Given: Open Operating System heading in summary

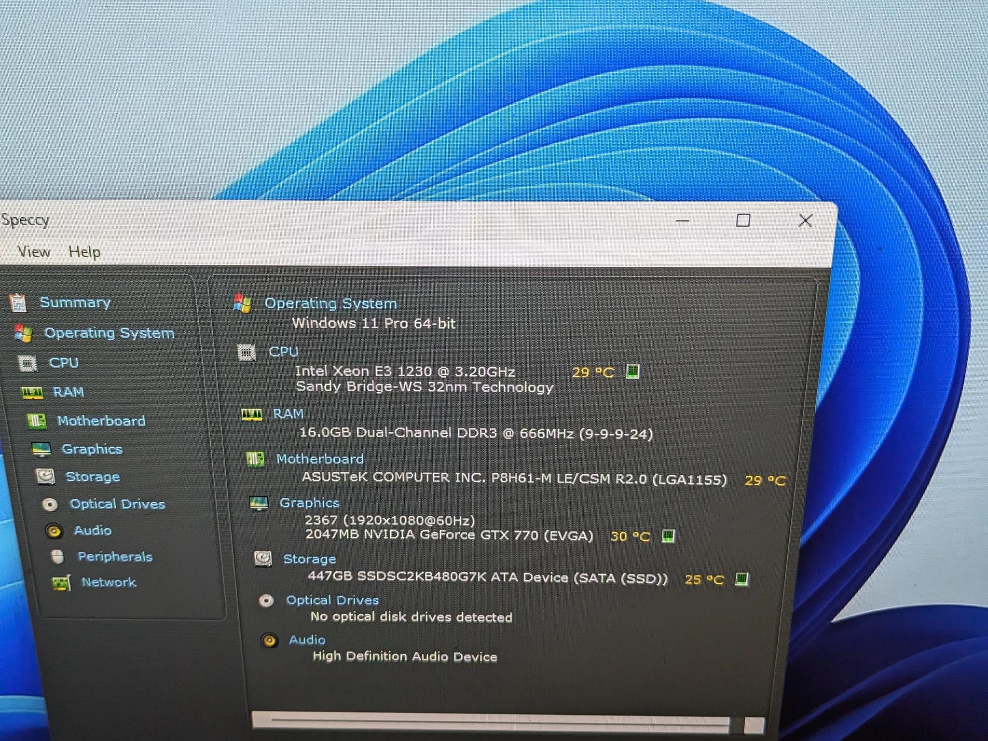Looking at the screenshot, I should tap(330, 303).
